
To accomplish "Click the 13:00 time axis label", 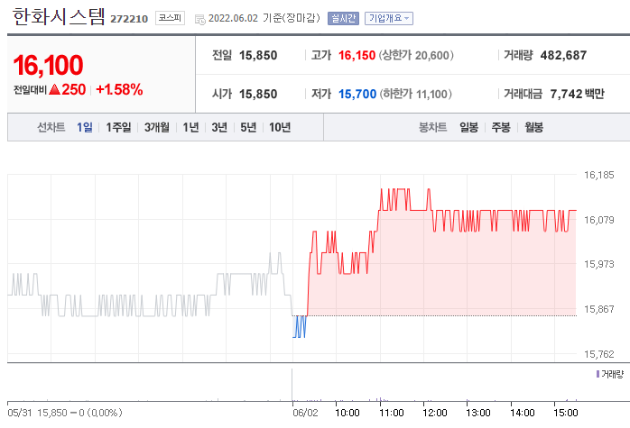I will pos(478,413).
